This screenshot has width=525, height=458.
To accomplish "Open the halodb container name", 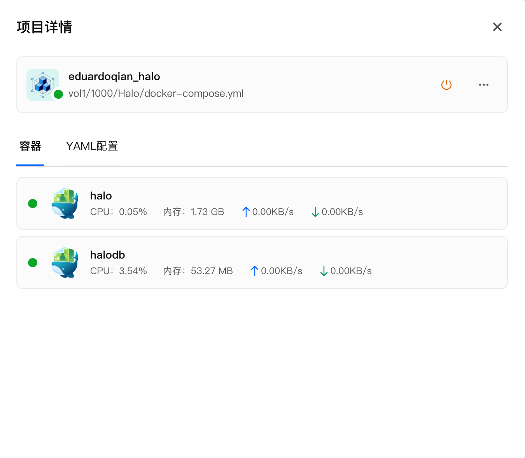I will pos(108,255).
